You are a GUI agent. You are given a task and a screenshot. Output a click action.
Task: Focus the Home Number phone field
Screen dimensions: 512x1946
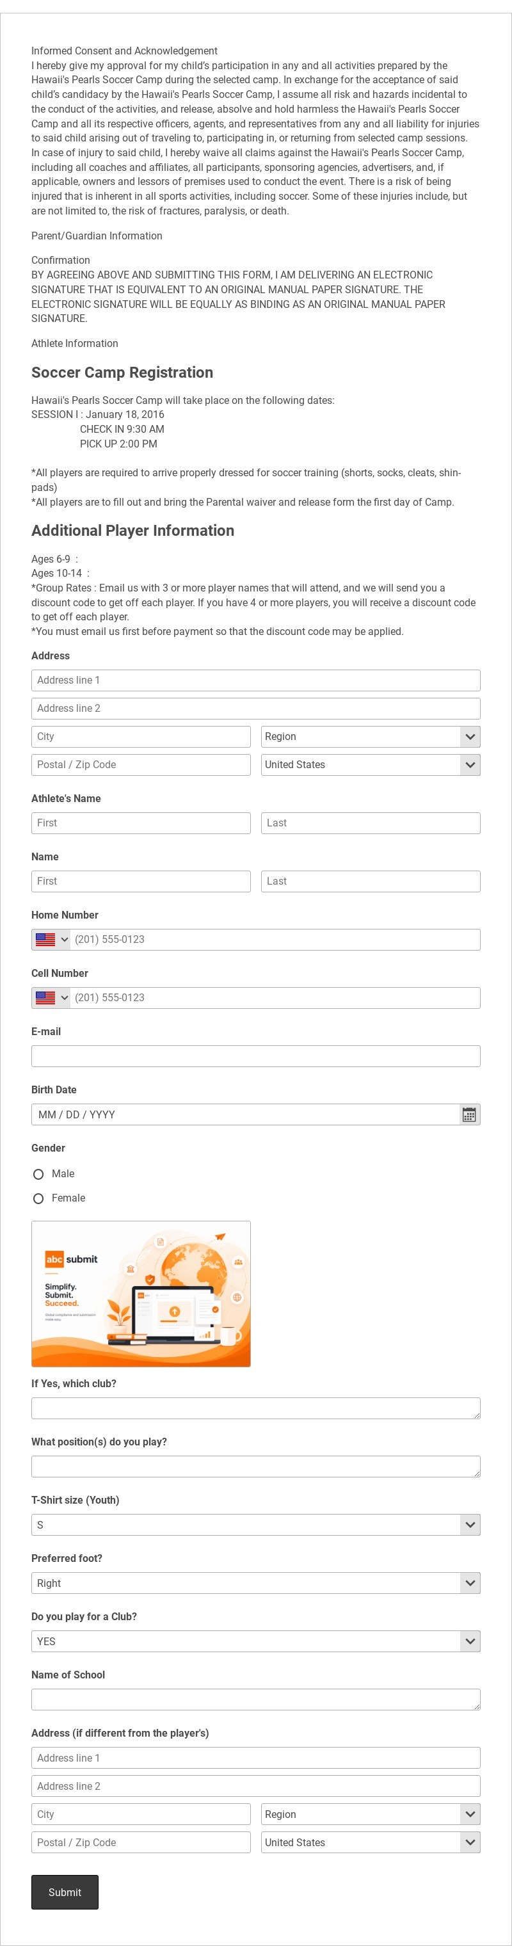pyautogui.click(x=276, y=940)
